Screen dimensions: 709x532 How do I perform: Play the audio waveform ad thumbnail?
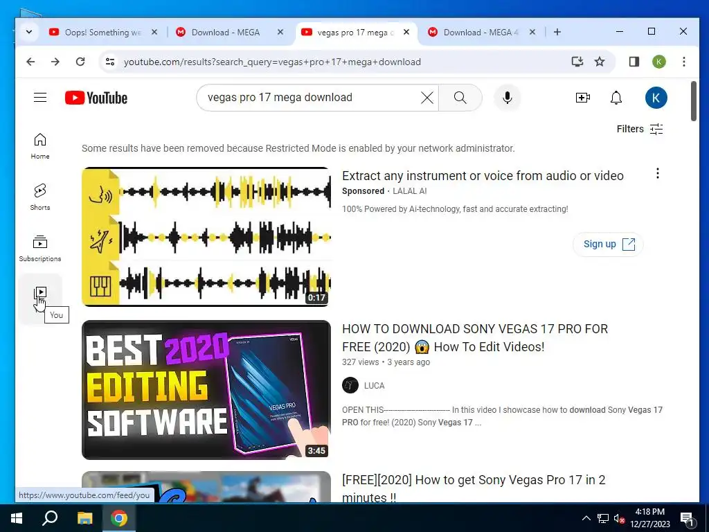point(206,237)
